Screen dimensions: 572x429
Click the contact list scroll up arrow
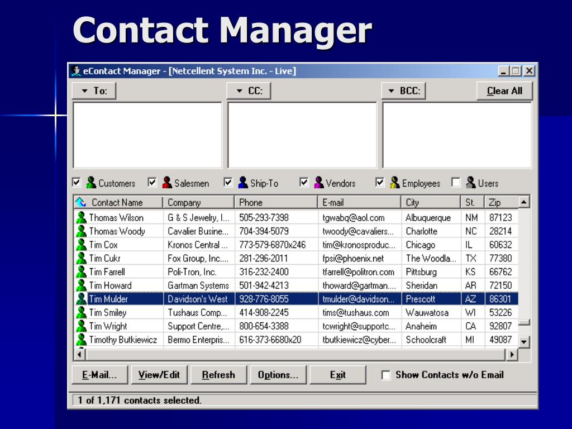coord(524,202)
